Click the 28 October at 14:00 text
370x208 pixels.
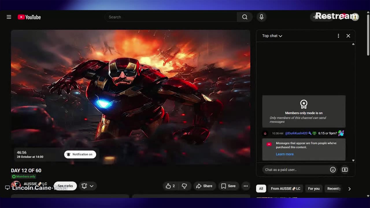point(30,157)
